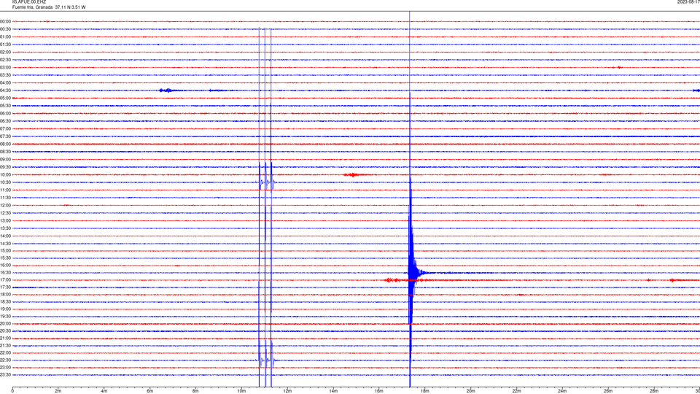Click the 18m tick label on minute axis

pyautogui.click(x=425, y=391)
